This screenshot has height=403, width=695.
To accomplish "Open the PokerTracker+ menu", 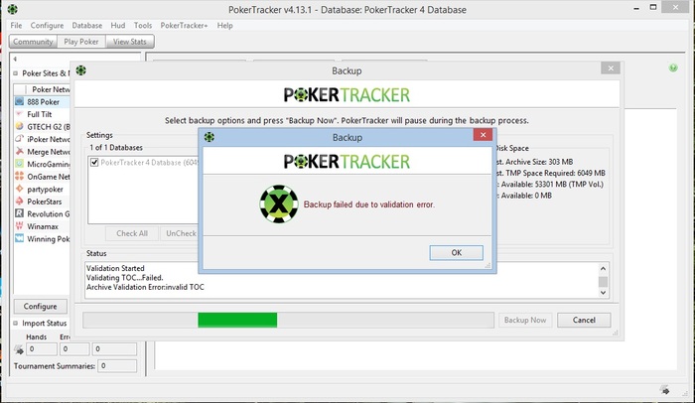I will 184,25.
